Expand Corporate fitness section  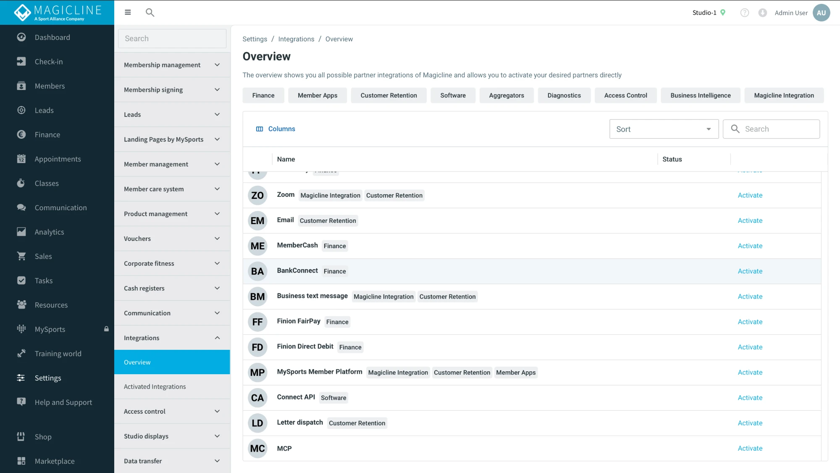coord(172,263)
